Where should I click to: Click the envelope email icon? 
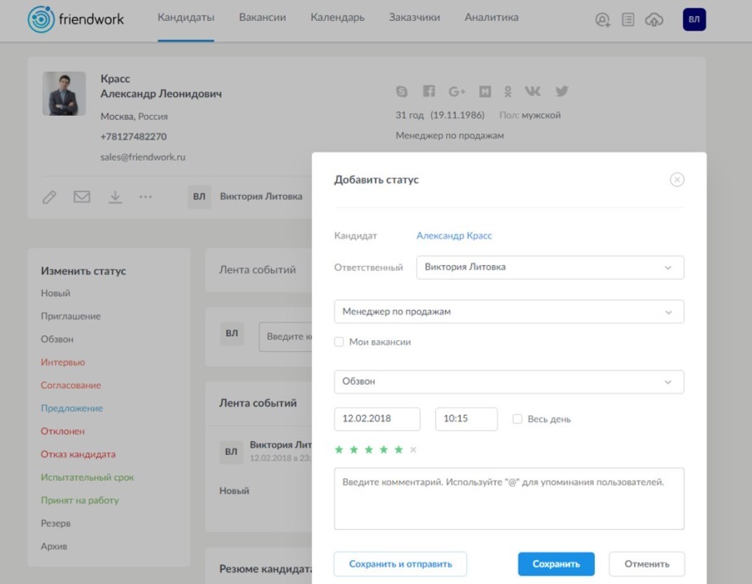tap(82, 197)
